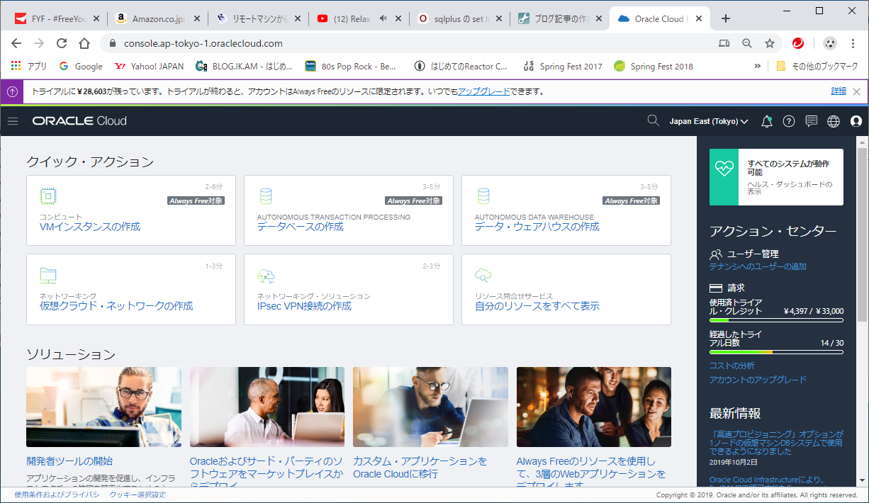Image resolution: width=869 pixels, height=503 pixels.
Task: Open the user profile avatar icon
Action: [x=856, y=121]
